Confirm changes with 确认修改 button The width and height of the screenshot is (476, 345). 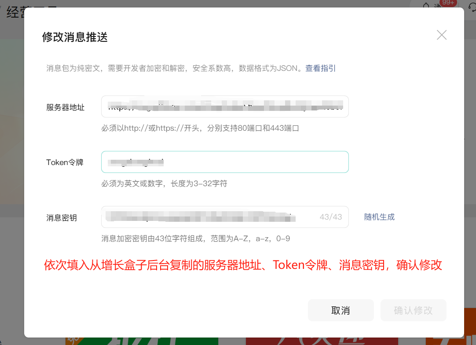click(x=413, y=310)
